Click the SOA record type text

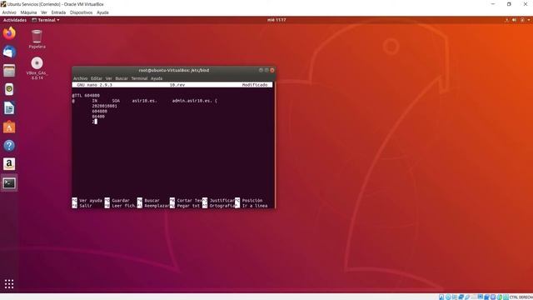(x=116, y=101)
